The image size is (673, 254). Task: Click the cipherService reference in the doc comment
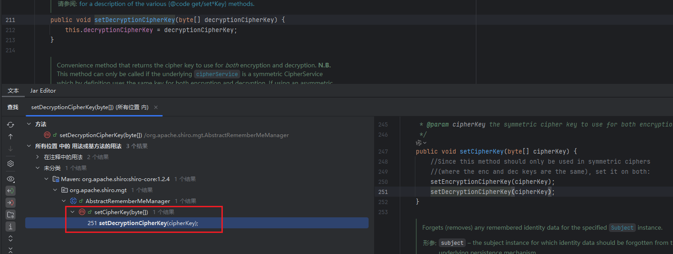click(217, 74)
